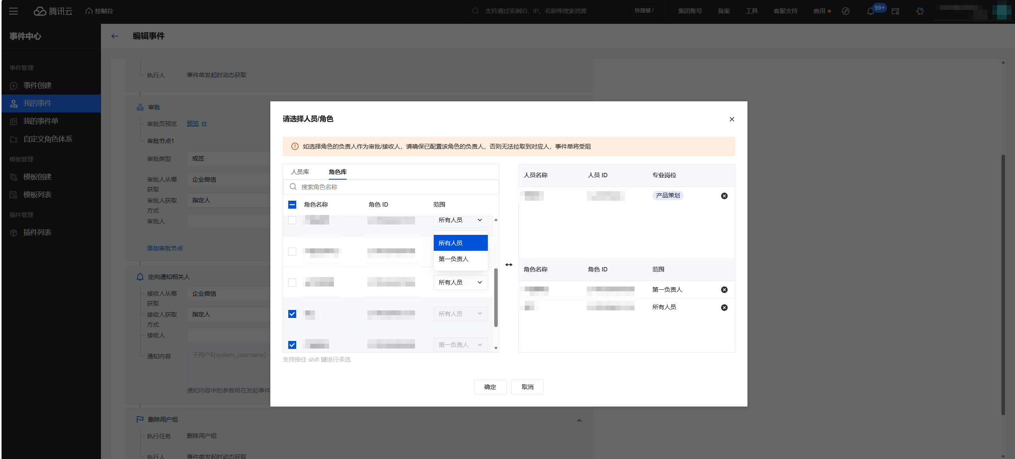The height and width of the screenshot is (459, 1015).
Task: Remove the selected role with 第一负责人 scope
Action: coord(724,290)
